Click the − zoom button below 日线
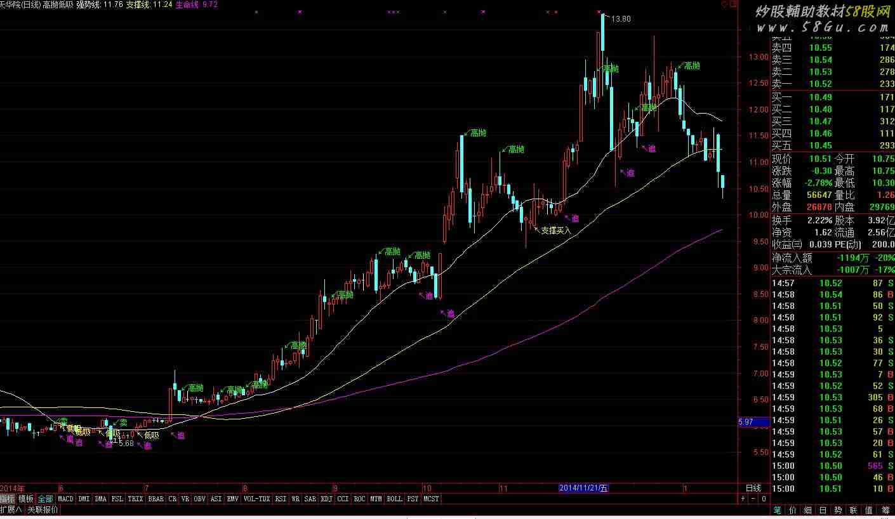895x519 pixels. click(753, 499)
